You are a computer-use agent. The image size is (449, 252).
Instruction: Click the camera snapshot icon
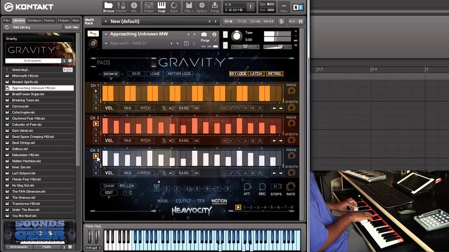point(204,34)
